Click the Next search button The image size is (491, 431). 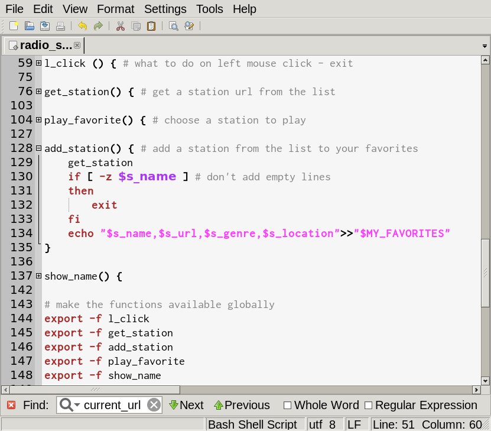186,405
